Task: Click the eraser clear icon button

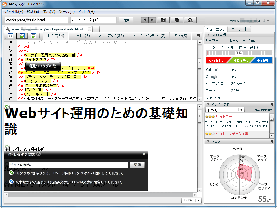Action: [190, 20]
